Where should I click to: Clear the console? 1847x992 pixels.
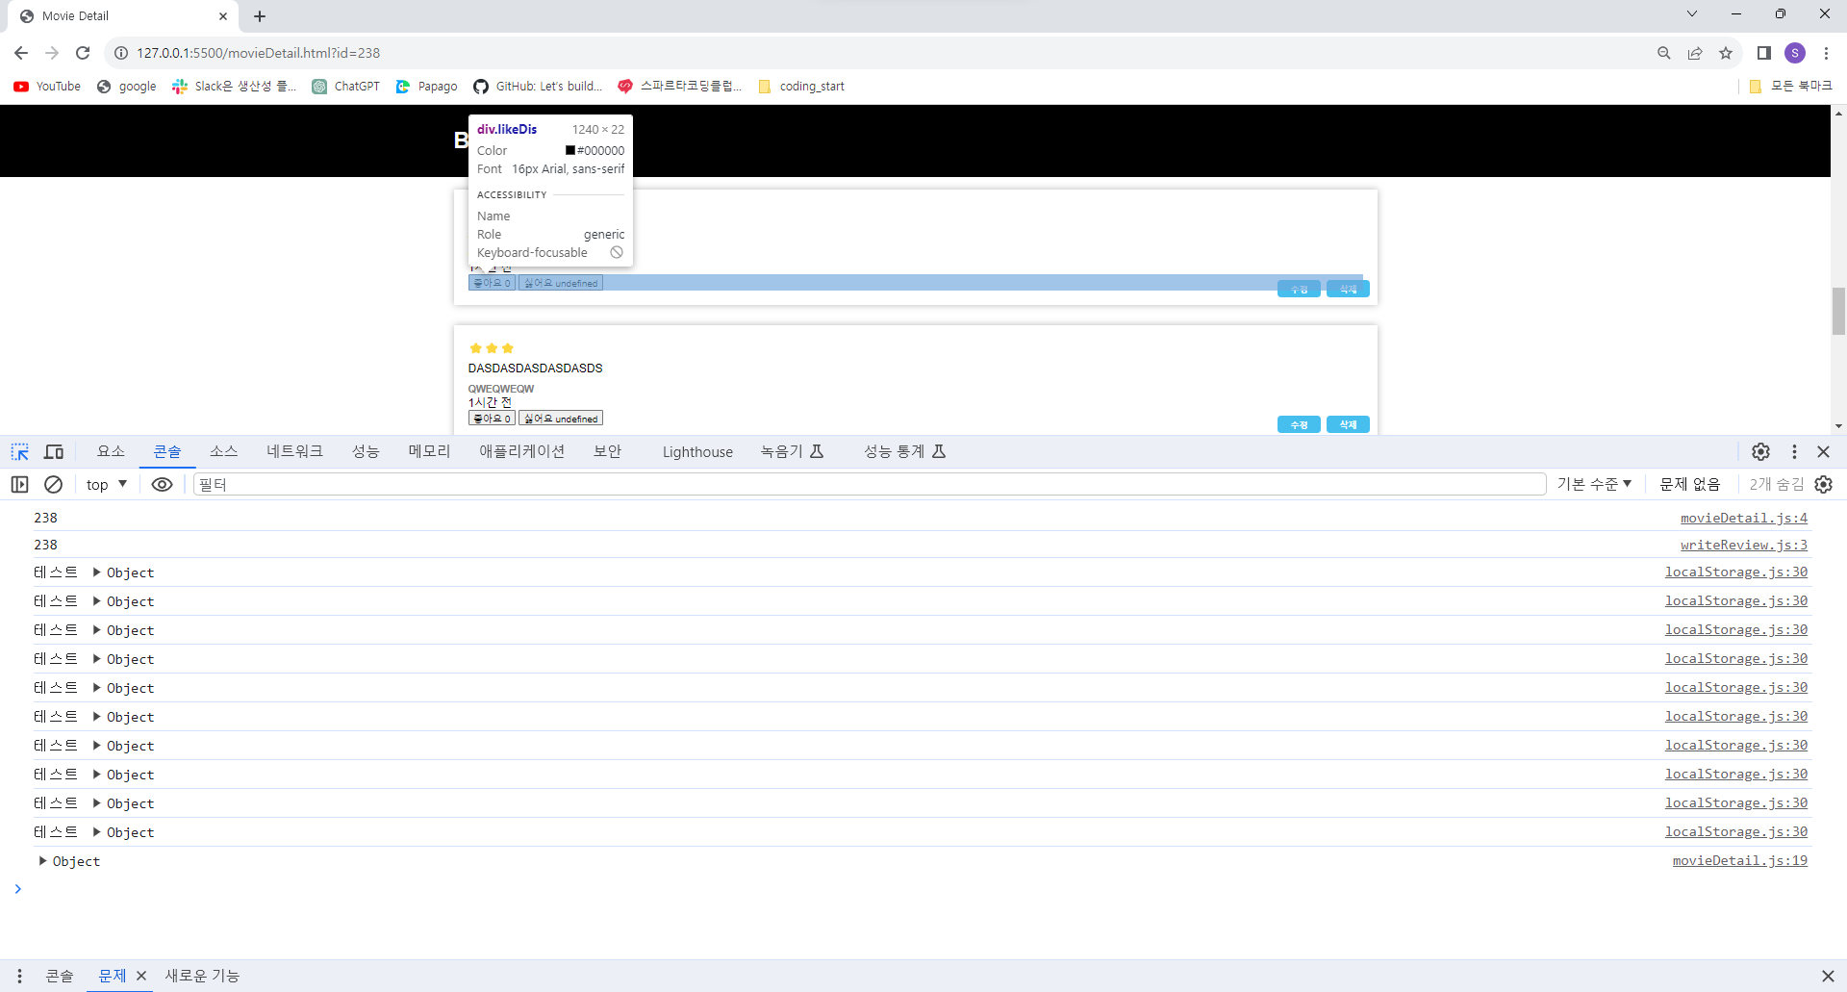pyautogui.click(x=54, y=484)
